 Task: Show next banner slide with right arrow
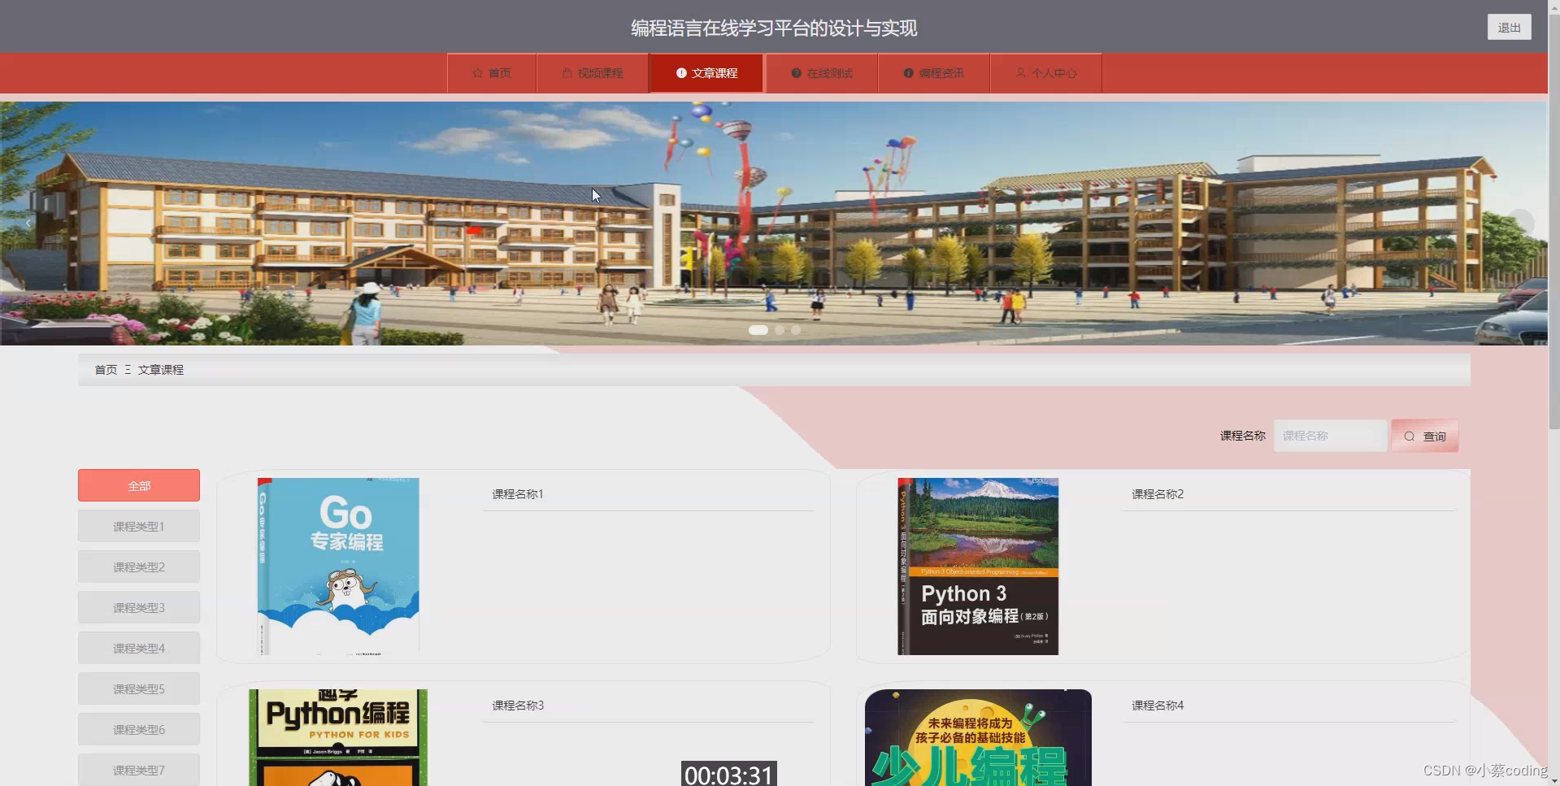point(1520,224)
